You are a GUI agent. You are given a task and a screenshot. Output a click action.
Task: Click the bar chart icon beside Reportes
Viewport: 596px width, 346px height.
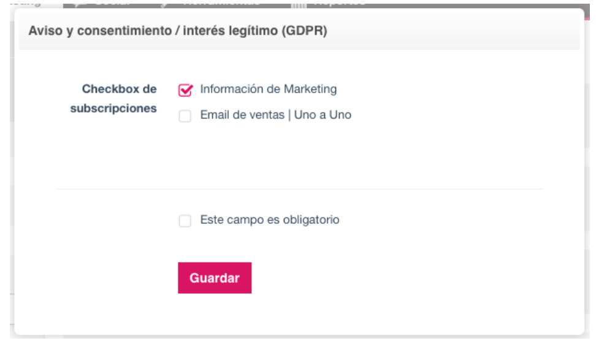click(299, 4)
